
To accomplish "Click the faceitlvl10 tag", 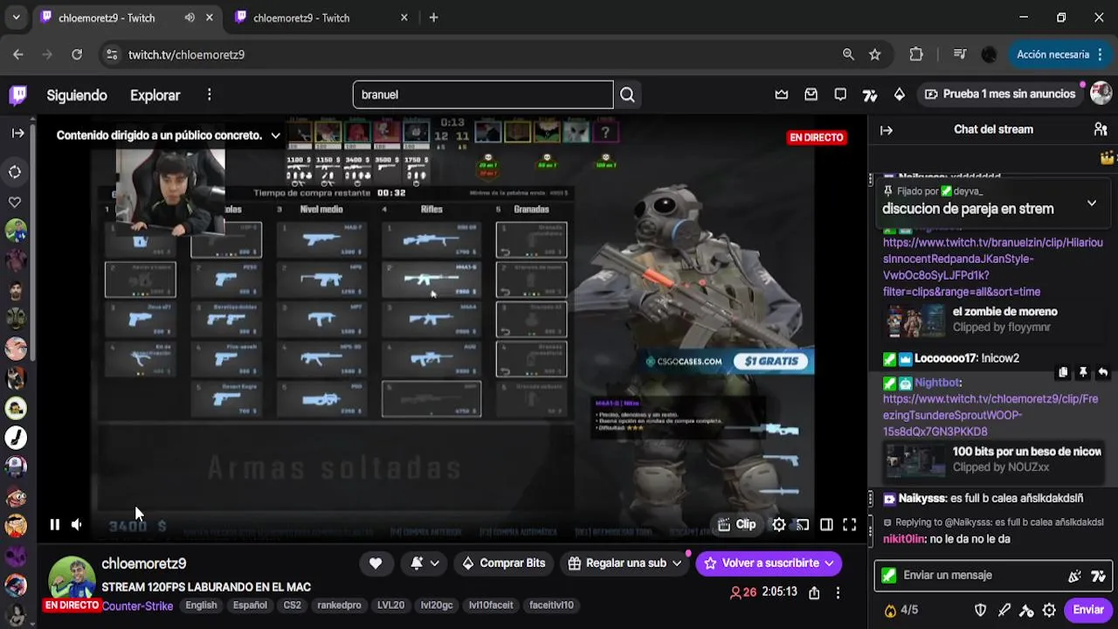I will coord(551,605).
